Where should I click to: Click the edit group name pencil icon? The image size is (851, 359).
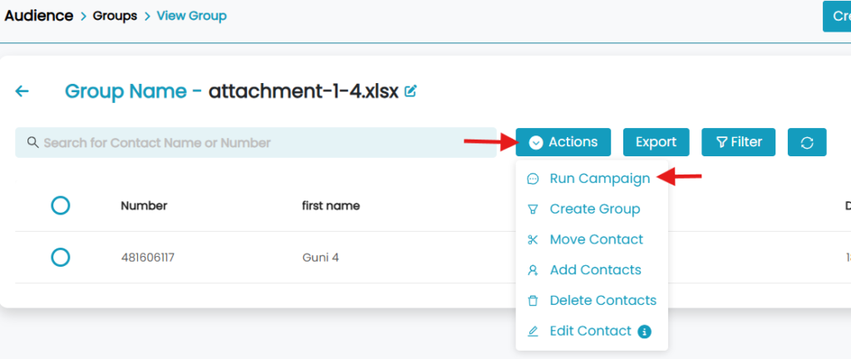pyautogui.click(x=411, y=91)
